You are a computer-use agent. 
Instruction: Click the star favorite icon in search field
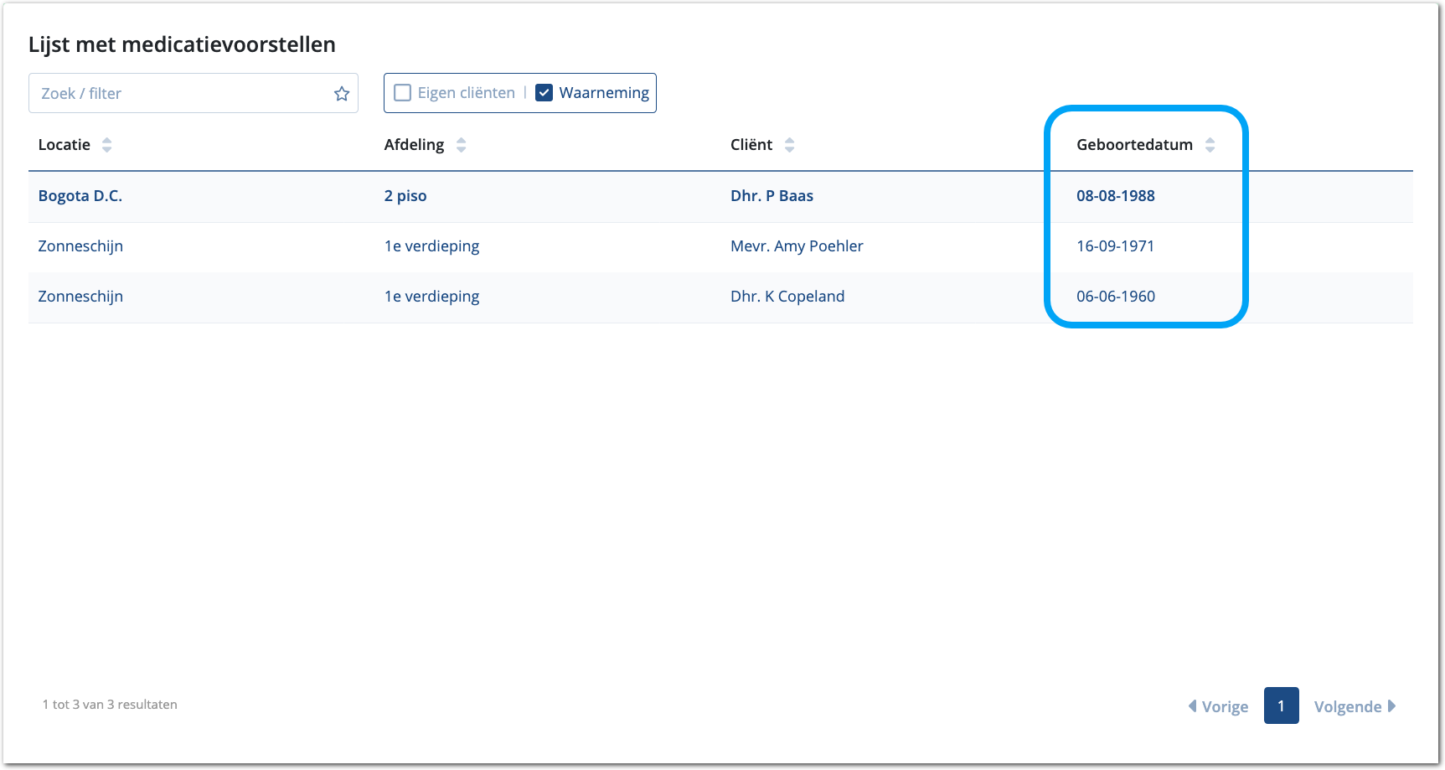point(341,94)
